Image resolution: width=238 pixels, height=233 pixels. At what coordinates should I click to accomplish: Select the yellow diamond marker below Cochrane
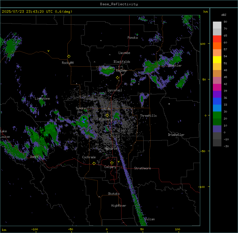coord(94,163)
